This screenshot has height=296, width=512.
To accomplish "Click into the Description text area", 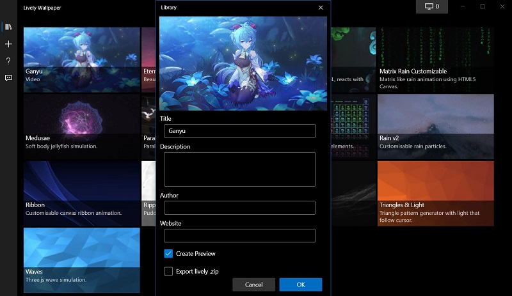I will pyautogui.click(x=239, y=169).
